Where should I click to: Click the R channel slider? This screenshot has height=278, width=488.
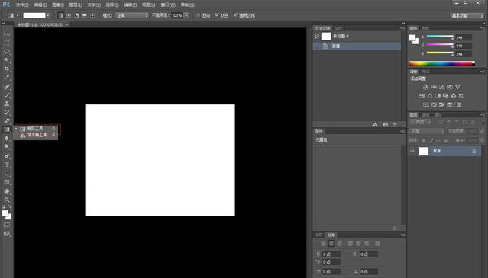point(439,37)
